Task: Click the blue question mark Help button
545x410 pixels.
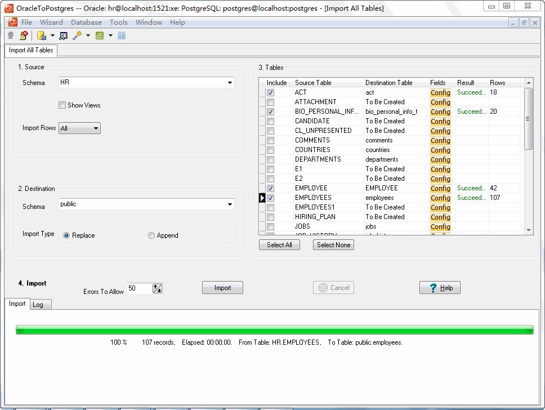Action: pyautogui.click(x=440, y=288)
